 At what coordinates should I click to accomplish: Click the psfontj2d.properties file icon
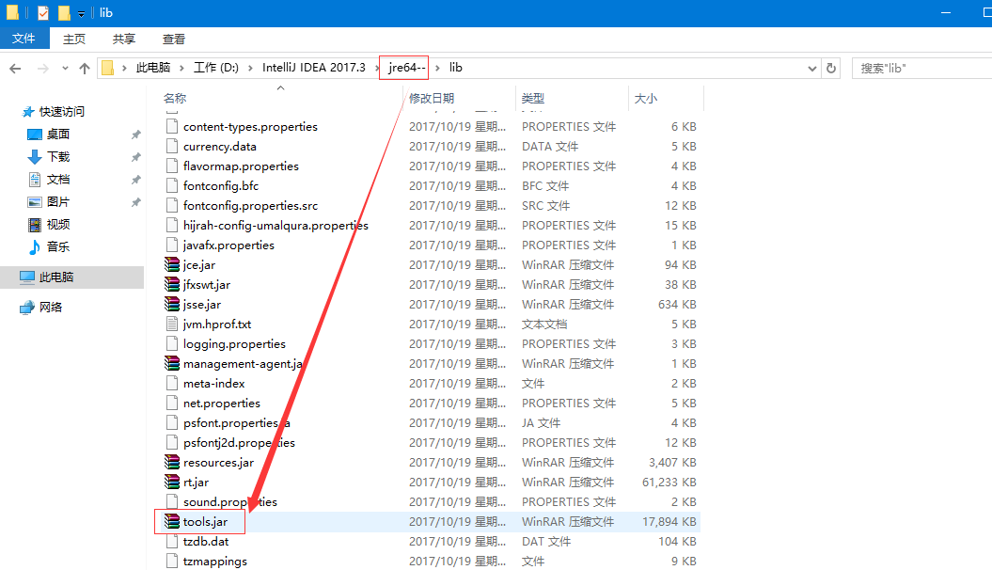(171, 443)
